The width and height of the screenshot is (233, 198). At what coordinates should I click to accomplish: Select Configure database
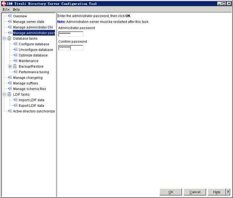pos(34,44)
